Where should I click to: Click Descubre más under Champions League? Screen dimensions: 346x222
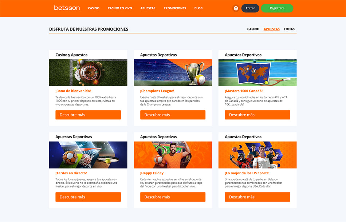tap(173, 115)
